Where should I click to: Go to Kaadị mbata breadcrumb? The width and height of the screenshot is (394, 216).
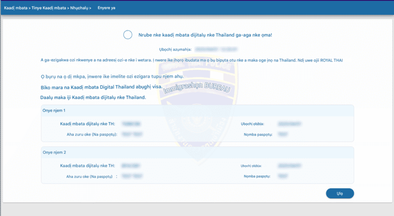15,8
